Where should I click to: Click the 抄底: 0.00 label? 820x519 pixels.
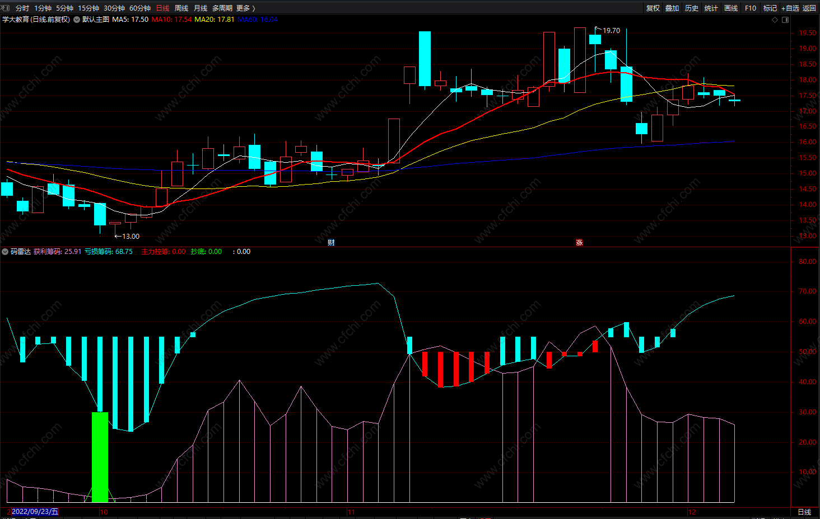[x=206, y=252]
